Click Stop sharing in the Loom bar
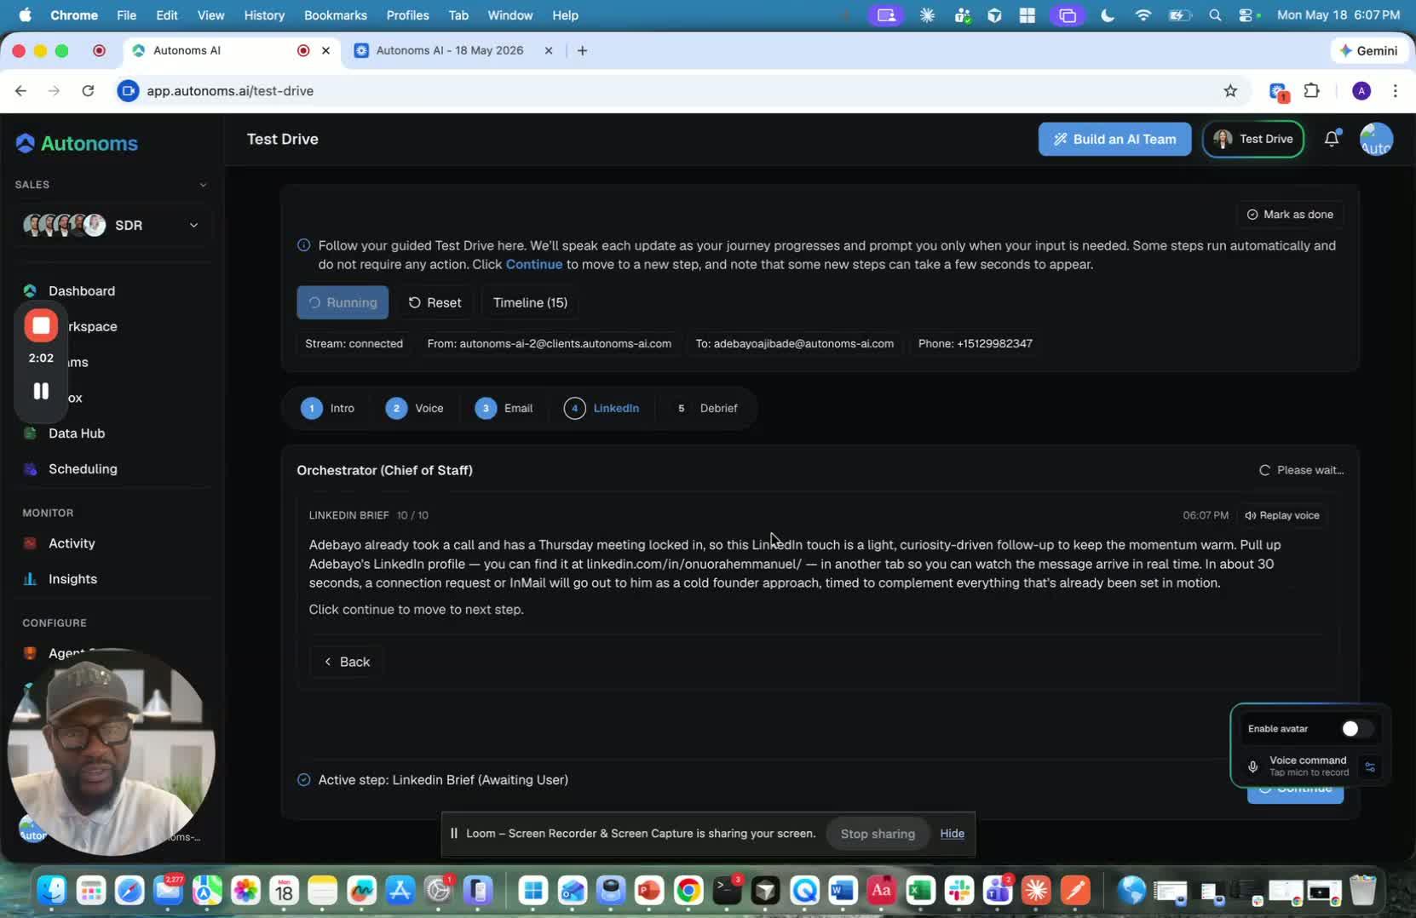 pyautogui.click(x=878, y=834)
